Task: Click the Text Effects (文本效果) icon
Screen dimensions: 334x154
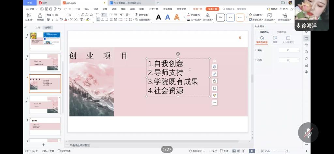Action: [207, 17]
